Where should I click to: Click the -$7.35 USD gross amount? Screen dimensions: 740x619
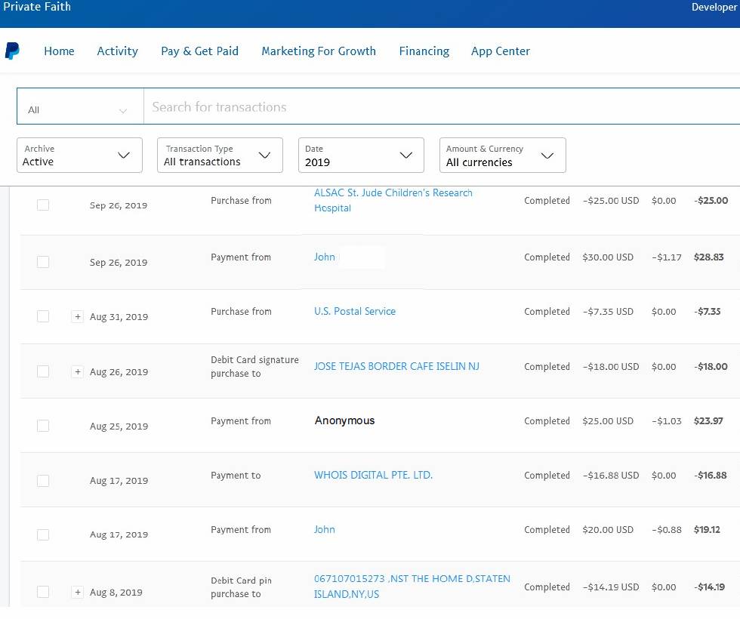(608, 312)
